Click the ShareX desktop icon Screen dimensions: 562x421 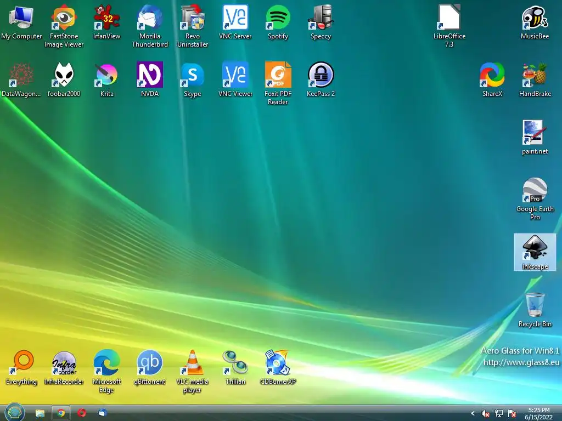[492, 79]
